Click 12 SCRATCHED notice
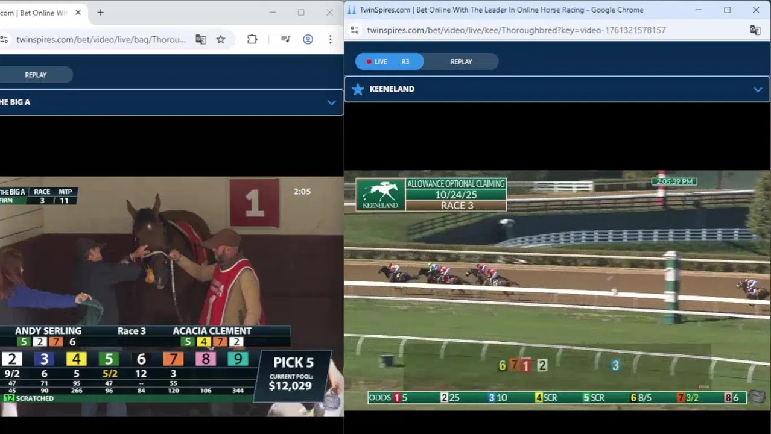 pyautogui.click(x=28, y=398)
